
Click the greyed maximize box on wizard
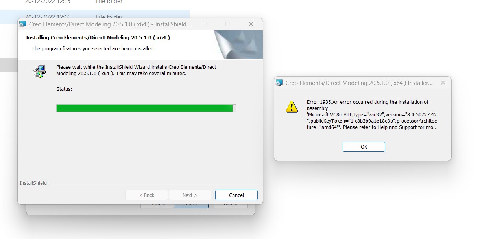coord(228,24)
